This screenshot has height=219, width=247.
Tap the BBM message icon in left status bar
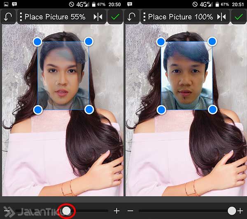[14, 4]
